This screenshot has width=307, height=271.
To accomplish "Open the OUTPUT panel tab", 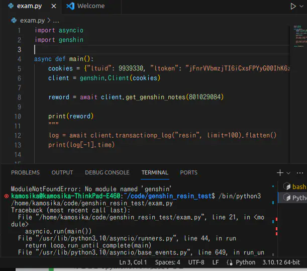I will pos(62,172).
